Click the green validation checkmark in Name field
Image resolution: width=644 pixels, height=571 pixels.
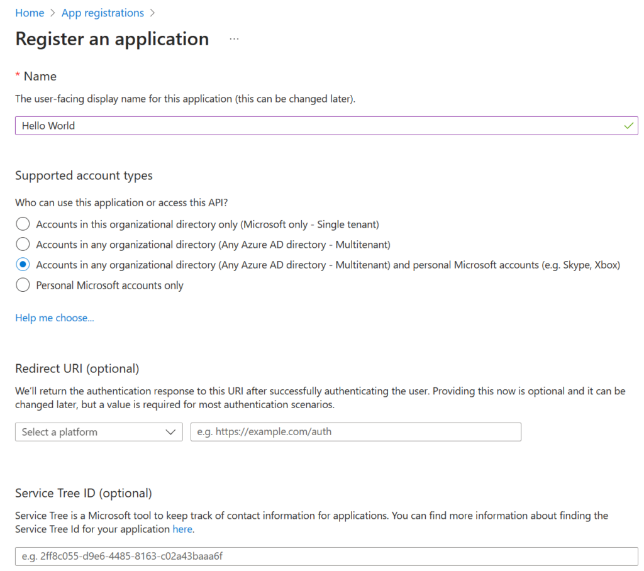coord(628,125)
